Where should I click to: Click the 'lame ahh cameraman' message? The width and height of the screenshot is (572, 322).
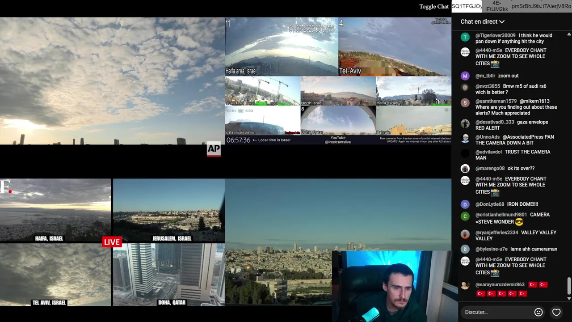[534, 249]
